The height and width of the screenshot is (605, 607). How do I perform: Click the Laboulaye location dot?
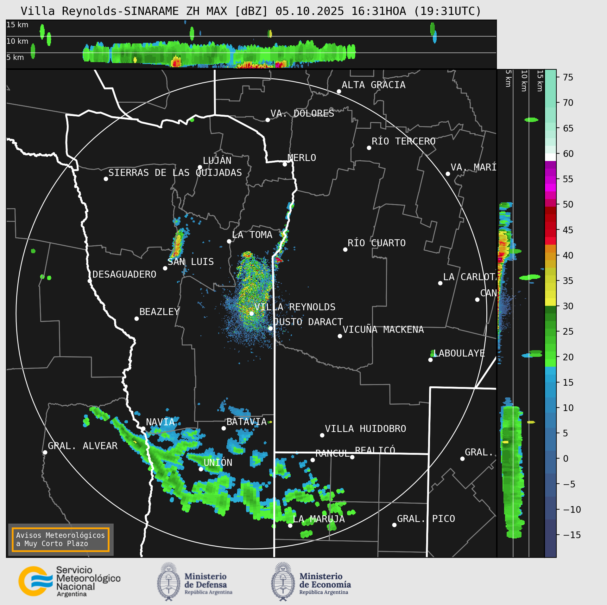point(430,360)
